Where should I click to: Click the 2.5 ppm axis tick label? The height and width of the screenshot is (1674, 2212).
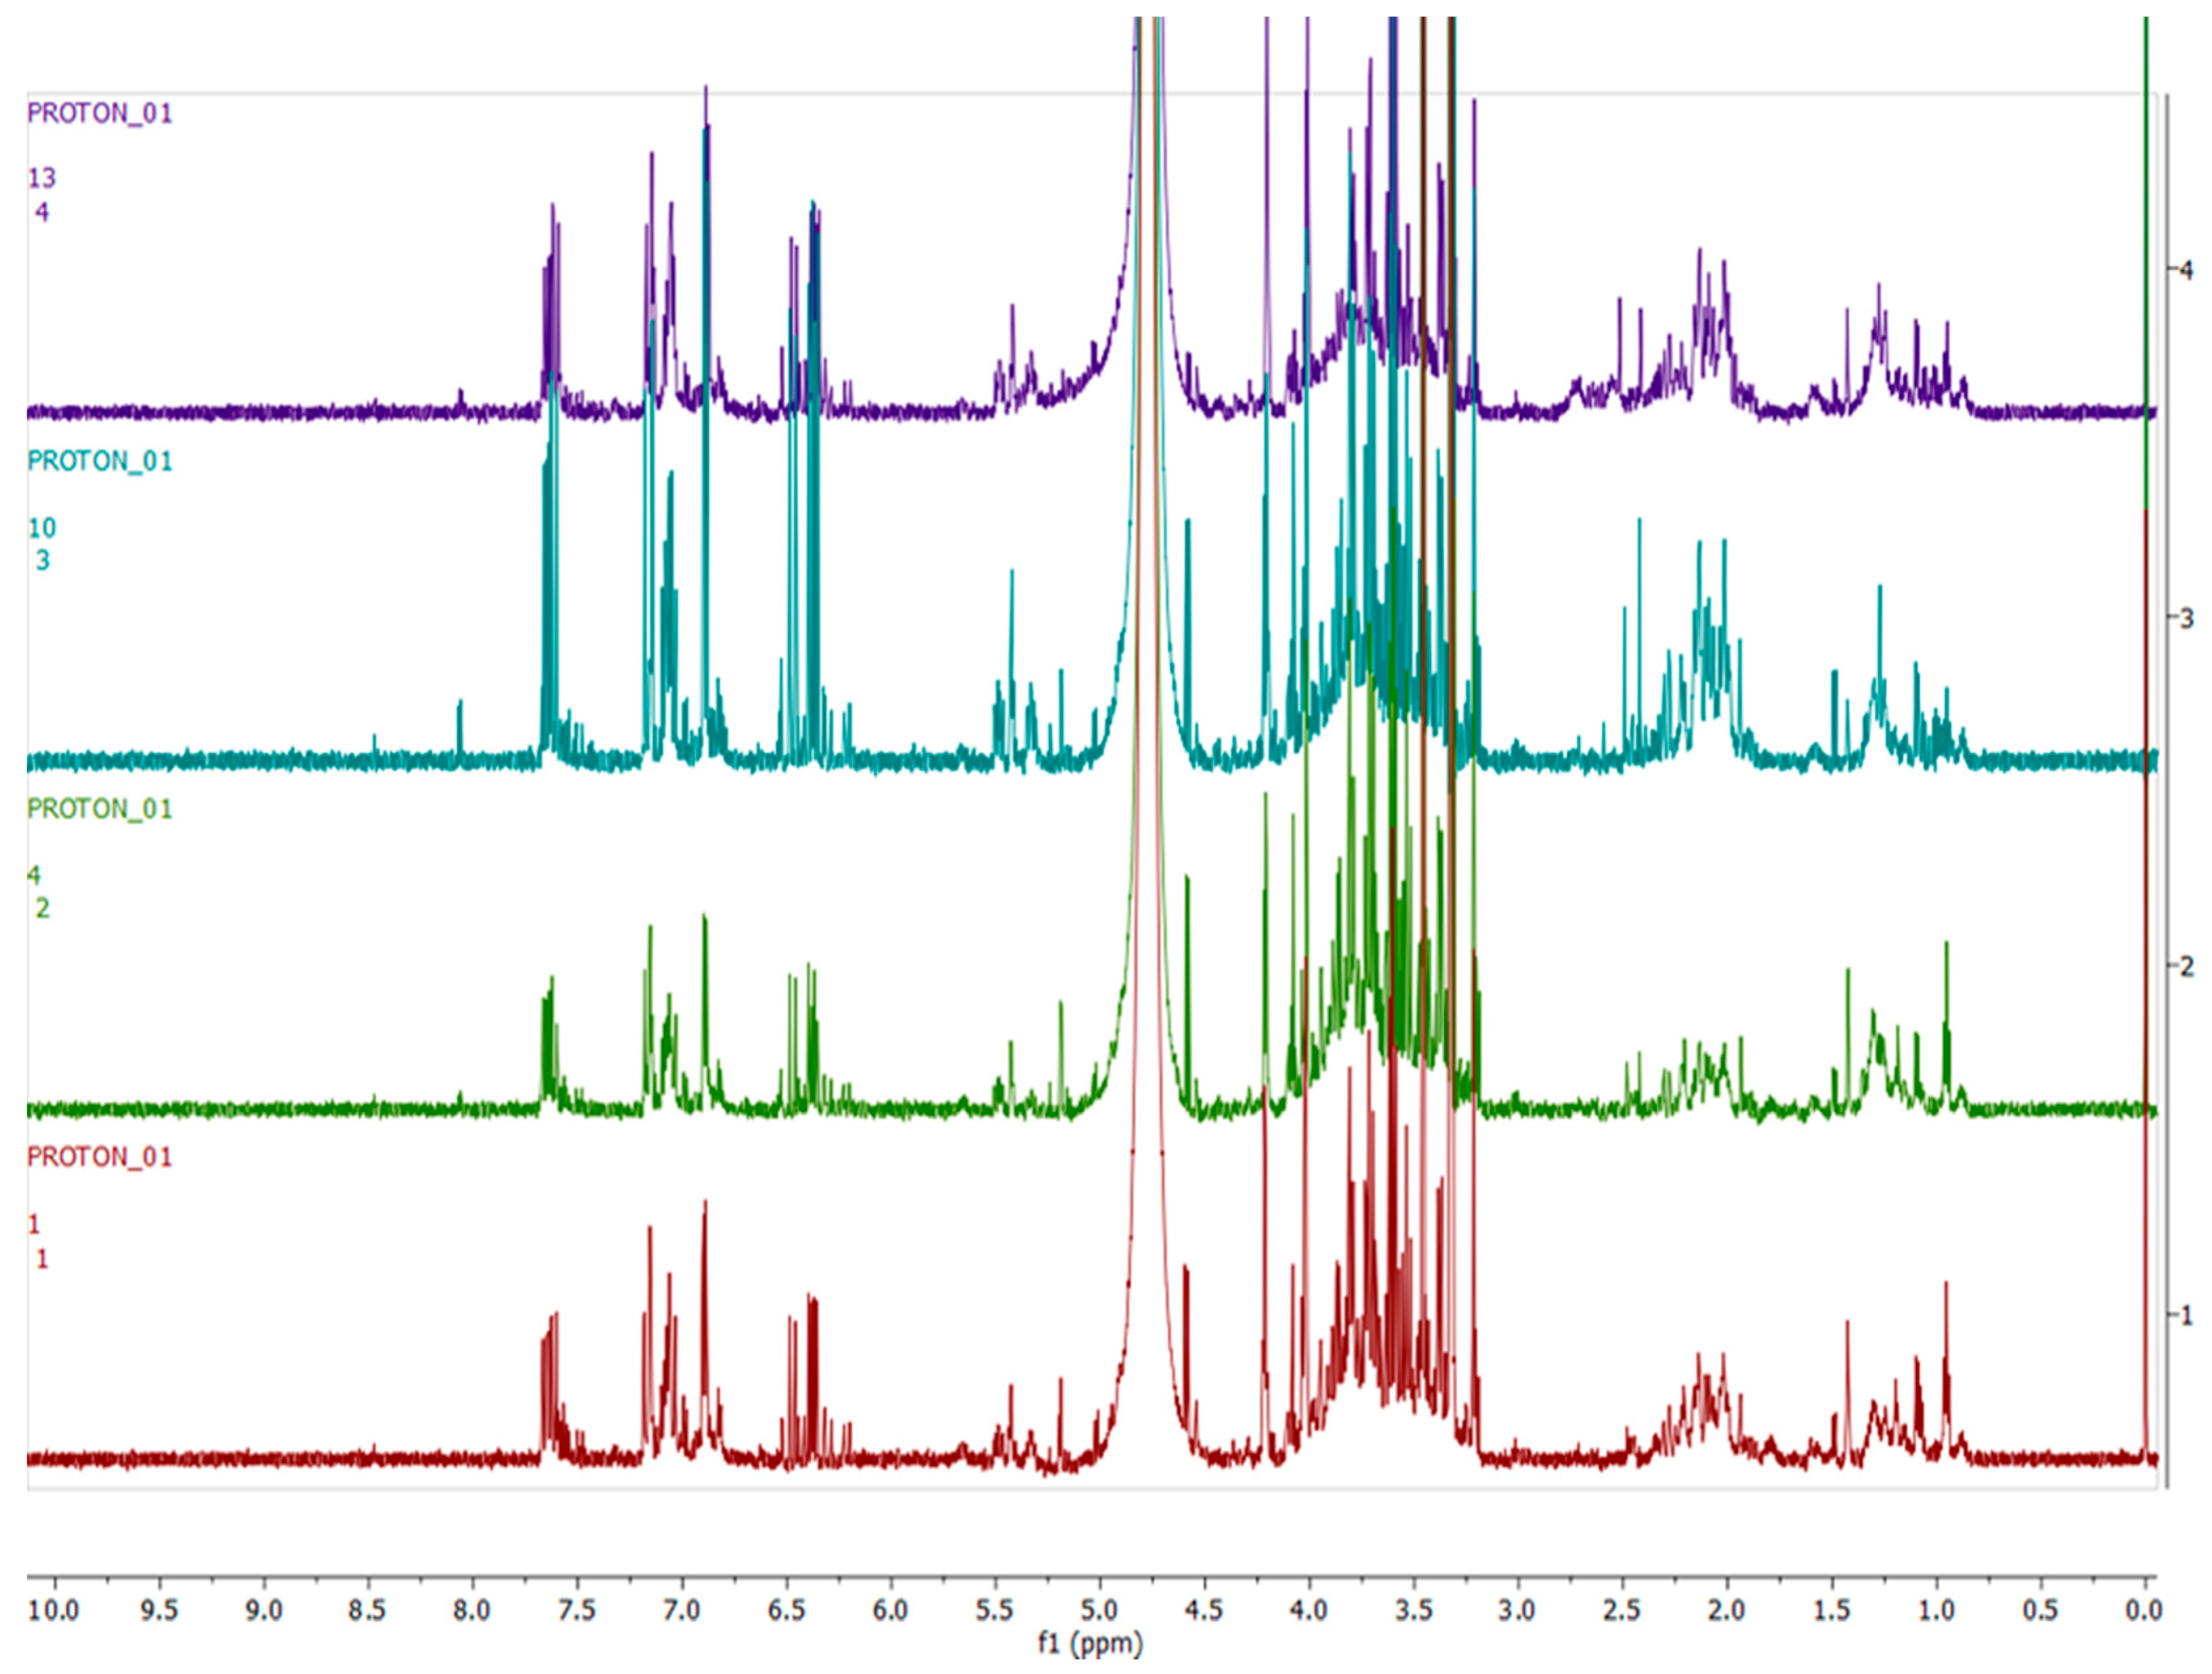coord(1622,1611)
